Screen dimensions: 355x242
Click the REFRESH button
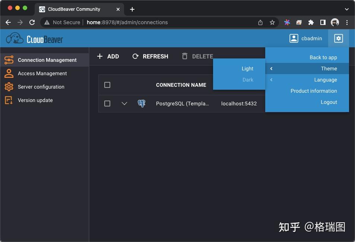[150, 56]
